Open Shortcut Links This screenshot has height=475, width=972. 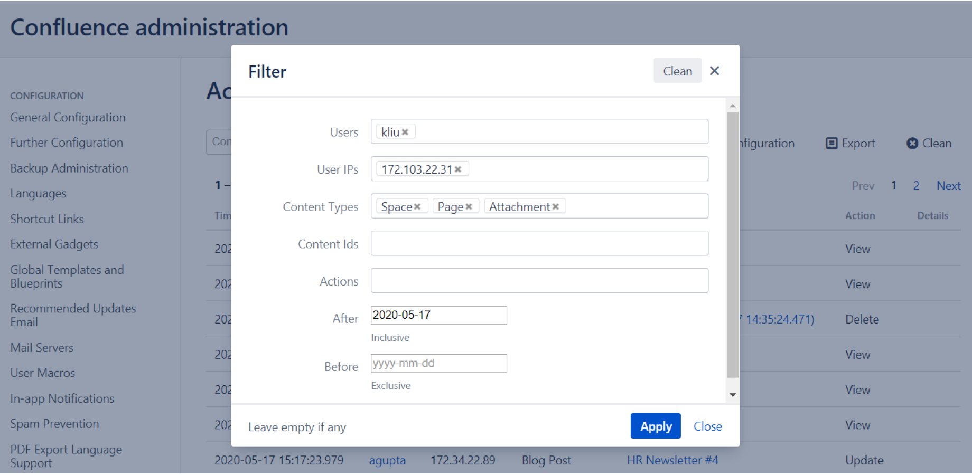coord(47,219)
